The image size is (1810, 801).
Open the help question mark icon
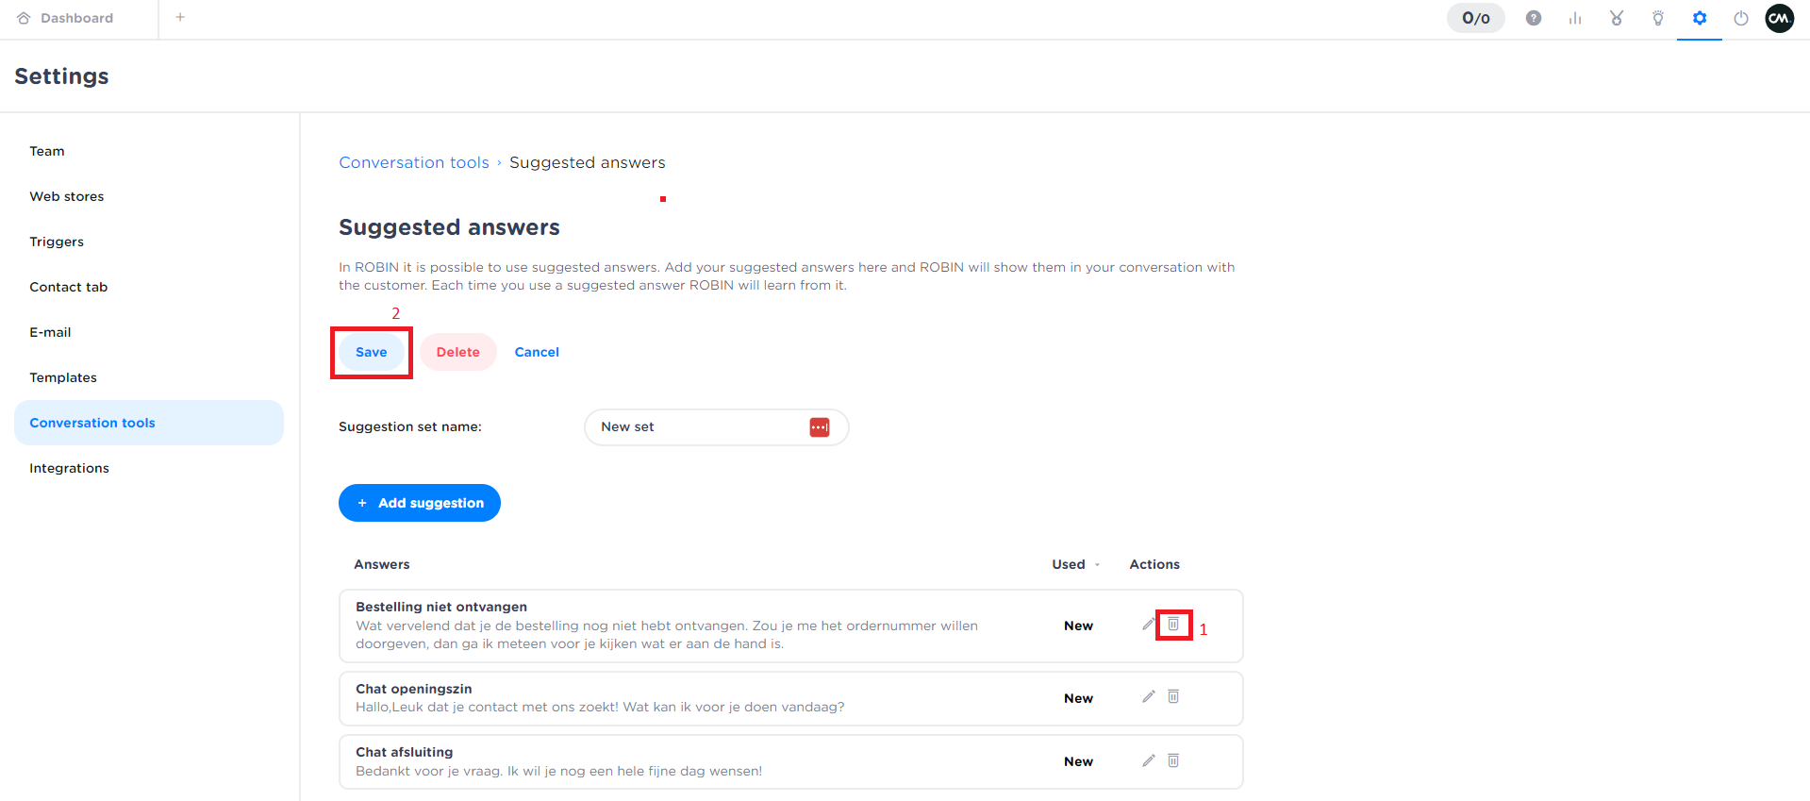[1534, 18]
